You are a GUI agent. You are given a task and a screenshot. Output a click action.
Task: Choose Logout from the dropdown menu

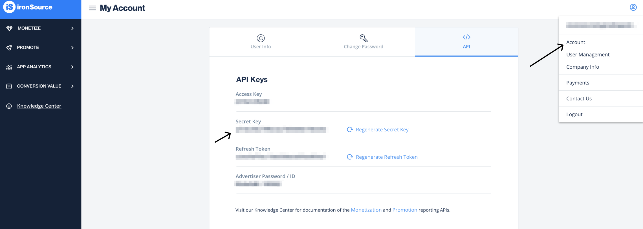(x=574, y=115)
